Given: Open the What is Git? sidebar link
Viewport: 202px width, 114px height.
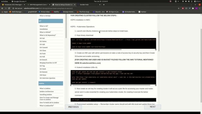Looking at the screenshot, I should tap(44, 26).
